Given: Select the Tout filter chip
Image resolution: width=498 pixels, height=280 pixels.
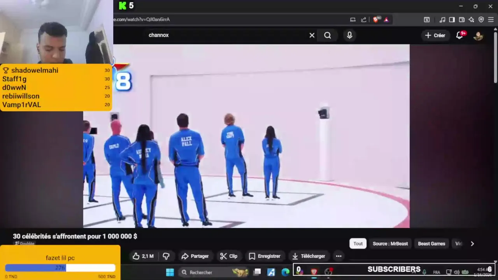Looking at the screenshot, I should [358, 244].
